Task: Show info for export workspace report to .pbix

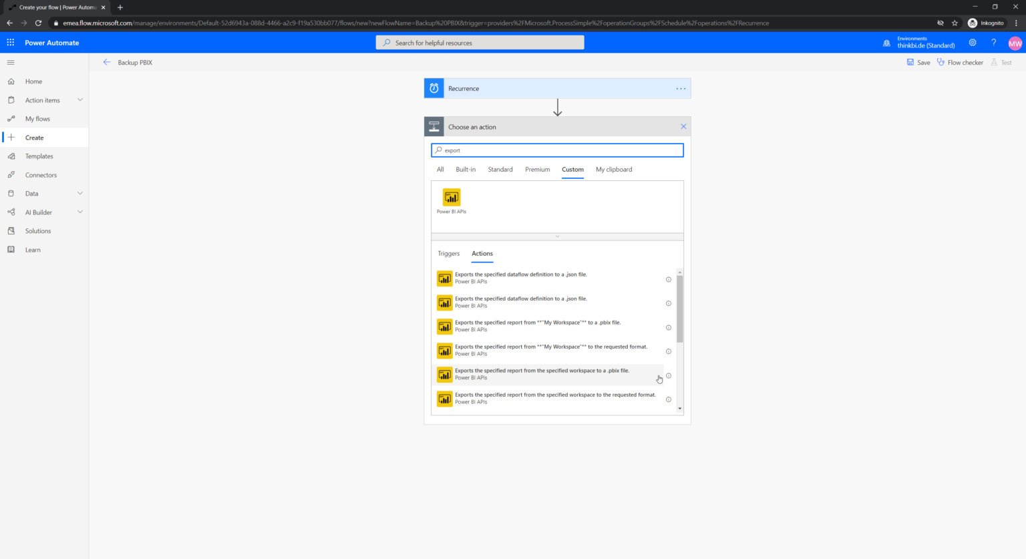Action: coord(669,375)
